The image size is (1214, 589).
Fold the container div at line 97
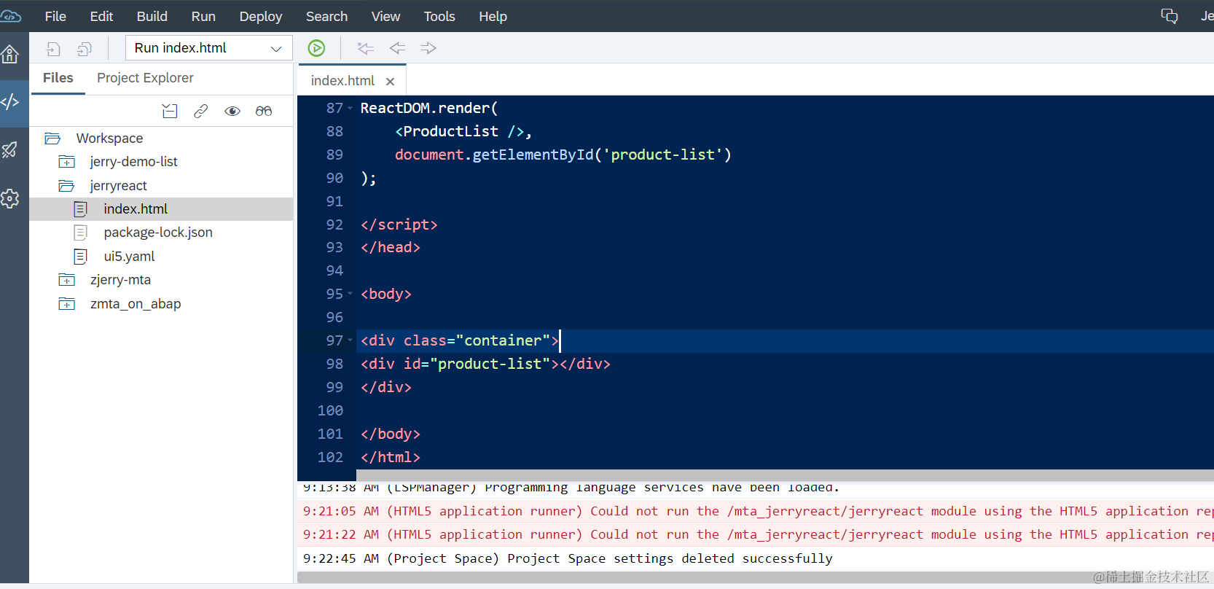pyautogui.click(x=350, y=340)
